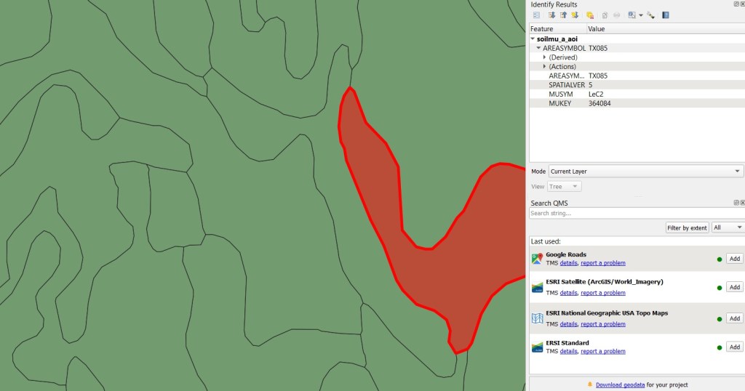
Task: Click report a problem under ERSI Standard
Action: point(602,351)
